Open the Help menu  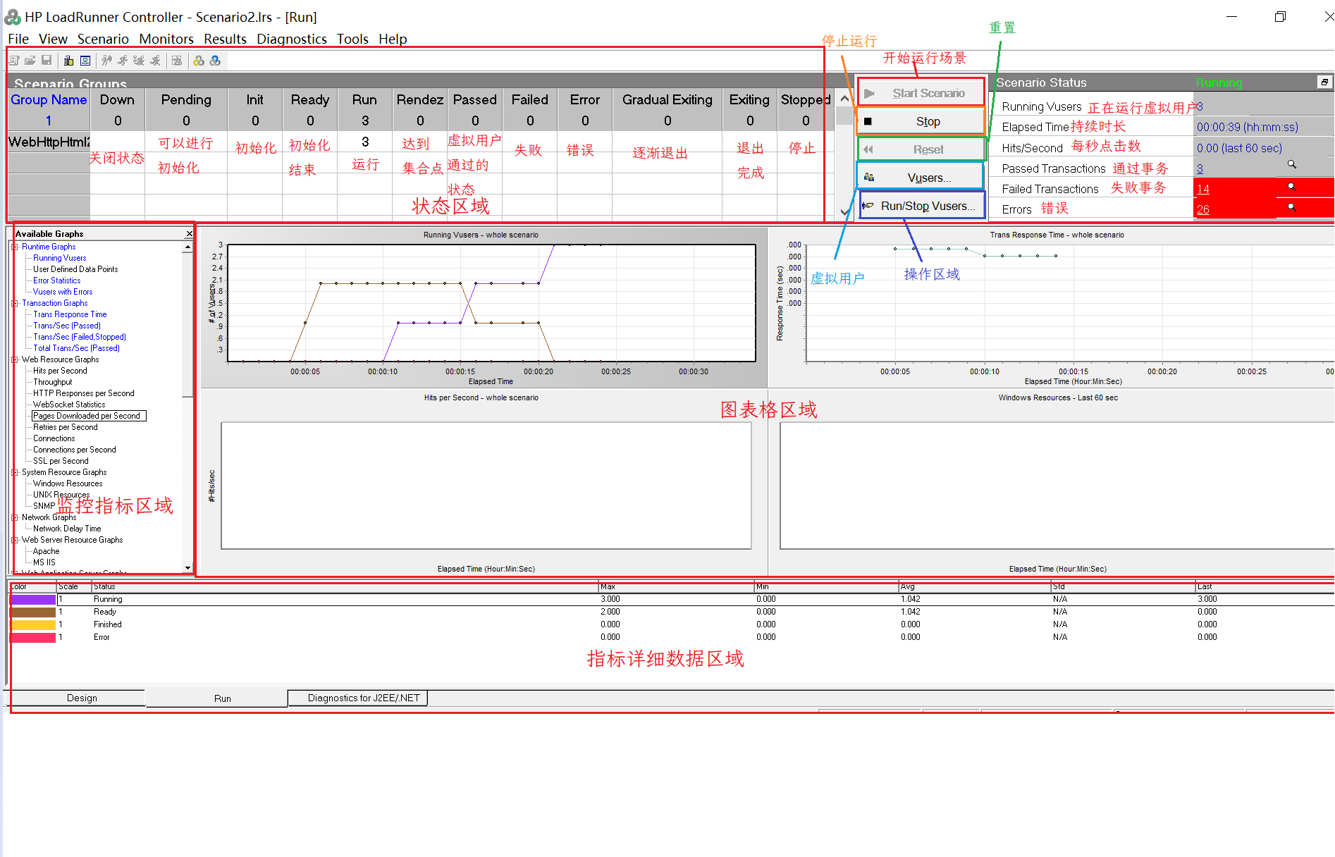tap(393, 39)
